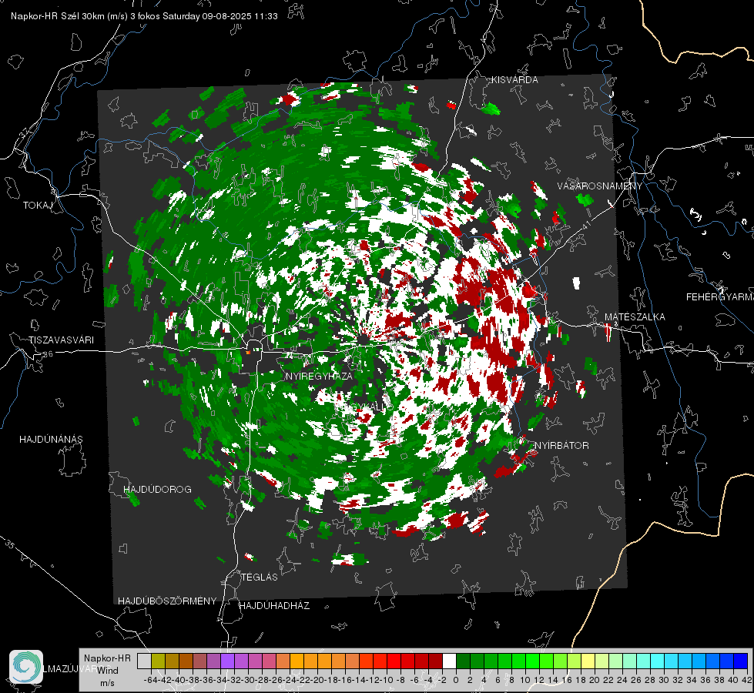Click the swirl logo icon at bottom left

(26, 667)
